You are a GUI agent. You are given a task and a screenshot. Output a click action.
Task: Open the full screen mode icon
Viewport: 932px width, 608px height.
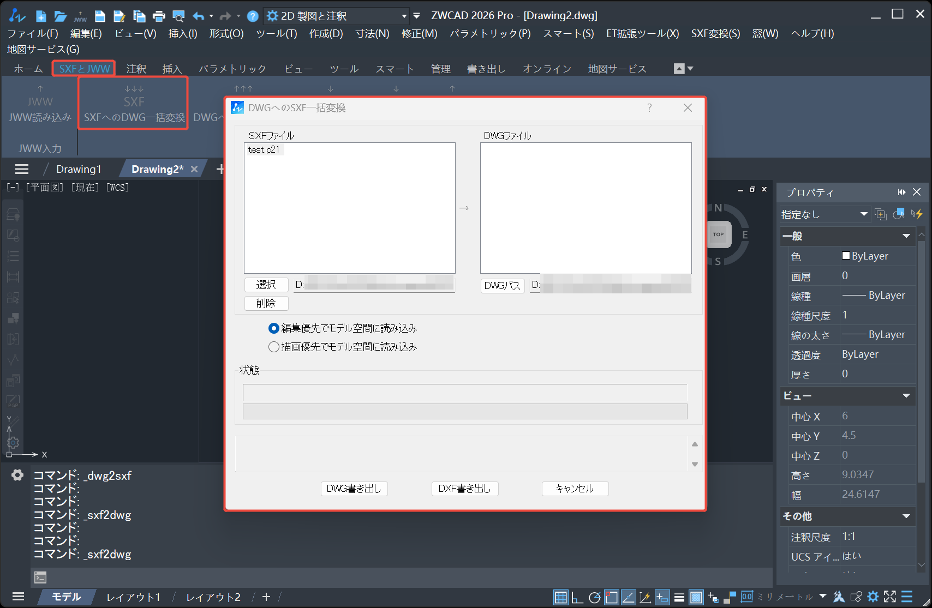pos(891,597)
